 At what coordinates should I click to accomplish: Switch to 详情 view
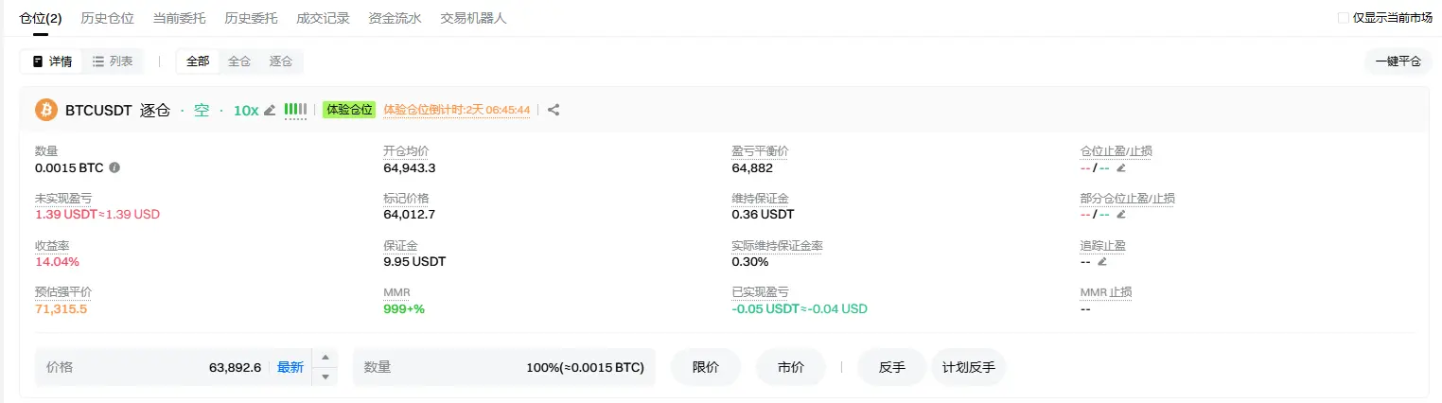52,61
